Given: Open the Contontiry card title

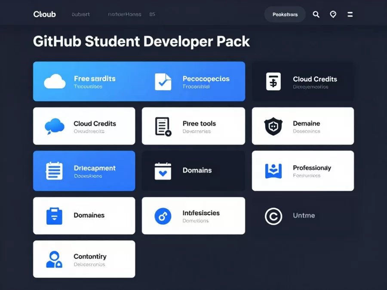Looking at the screenshot, I should [x=90, y=256].
